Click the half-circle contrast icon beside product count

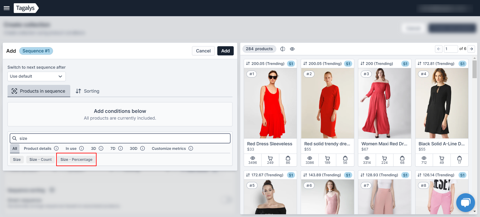(283, 49)
